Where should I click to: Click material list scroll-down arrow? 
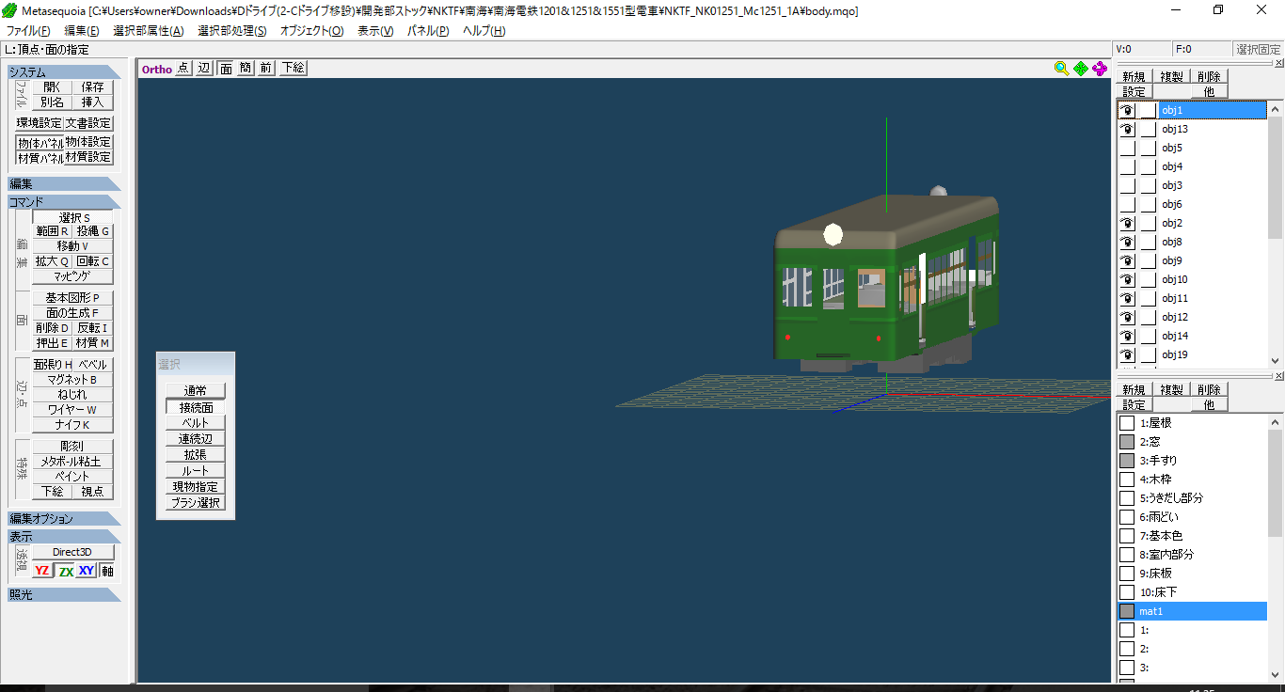click(1276, 675)
